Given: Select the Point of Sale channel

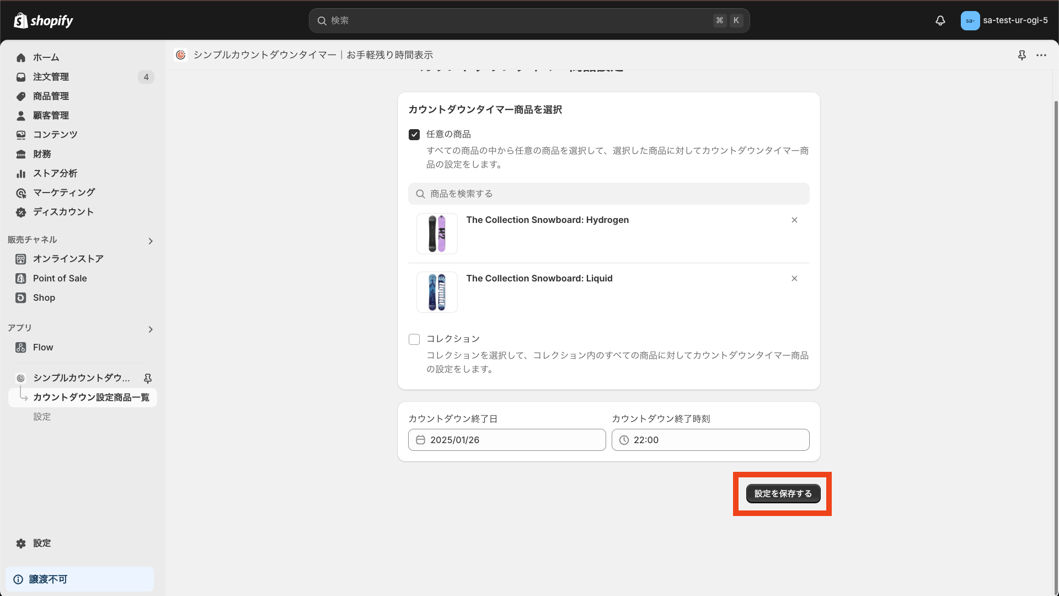Looking at the screenshot, I should pyautogui.click(x=59, y=278).
